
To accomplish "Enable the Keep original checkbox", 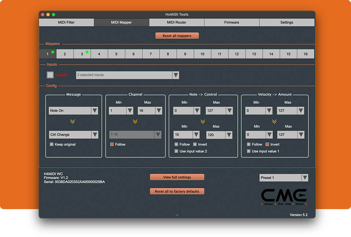I will (52, 145).
